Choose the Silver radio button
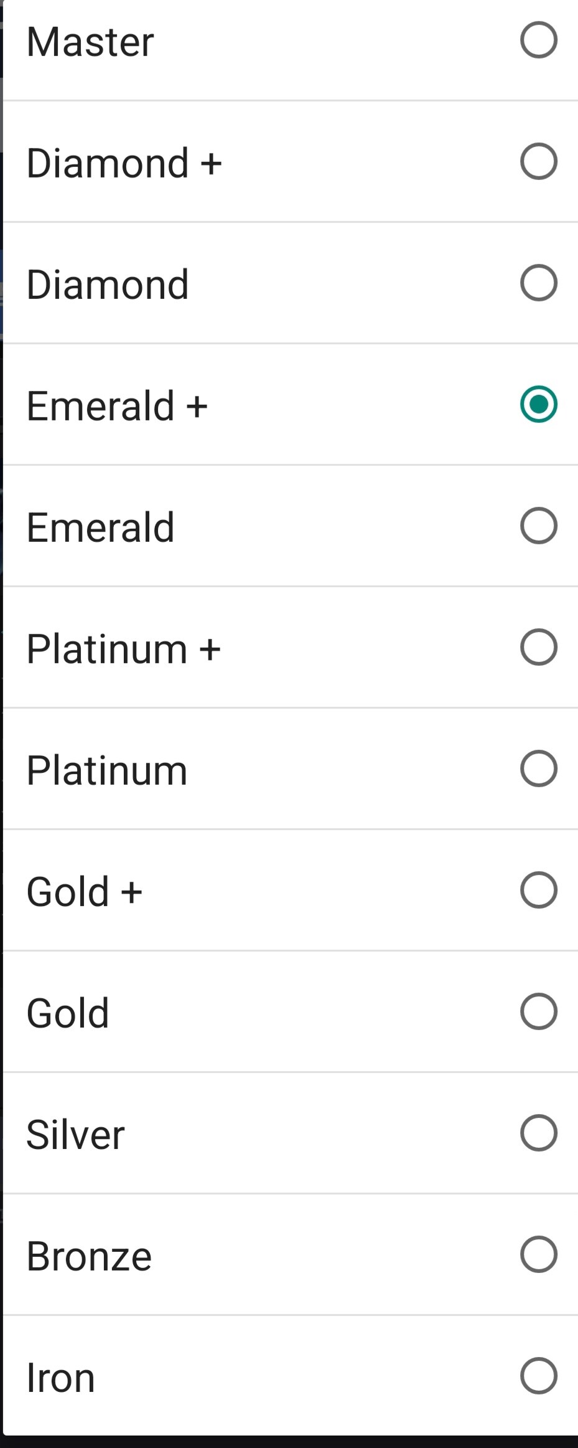This screenshot has width=578, height=1448. point(538,1133)
